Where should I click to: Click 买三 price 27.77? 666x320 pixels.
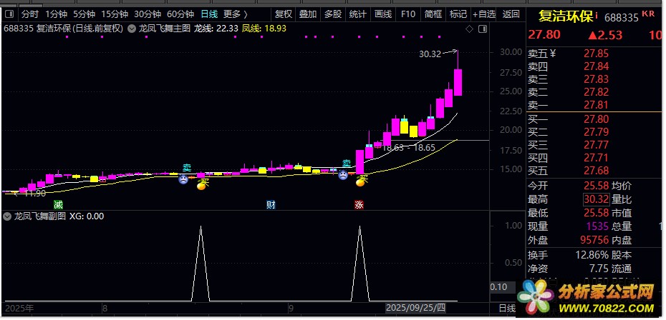coord(596,146)
